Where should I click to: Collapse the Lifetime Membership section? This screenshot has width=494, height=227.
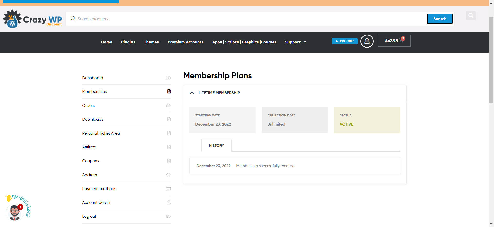(x=192, y=93)
